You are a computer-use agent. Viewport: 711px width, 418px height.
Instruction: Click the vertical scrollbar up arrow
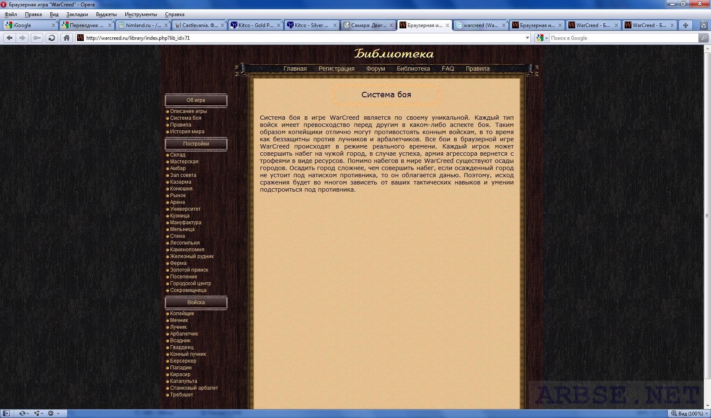[x=707, y=49]
